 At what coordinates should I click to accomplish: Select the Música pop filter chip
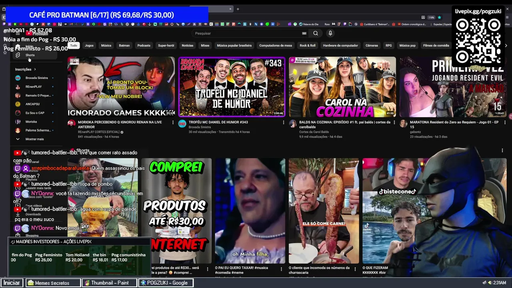pos(408,46)
